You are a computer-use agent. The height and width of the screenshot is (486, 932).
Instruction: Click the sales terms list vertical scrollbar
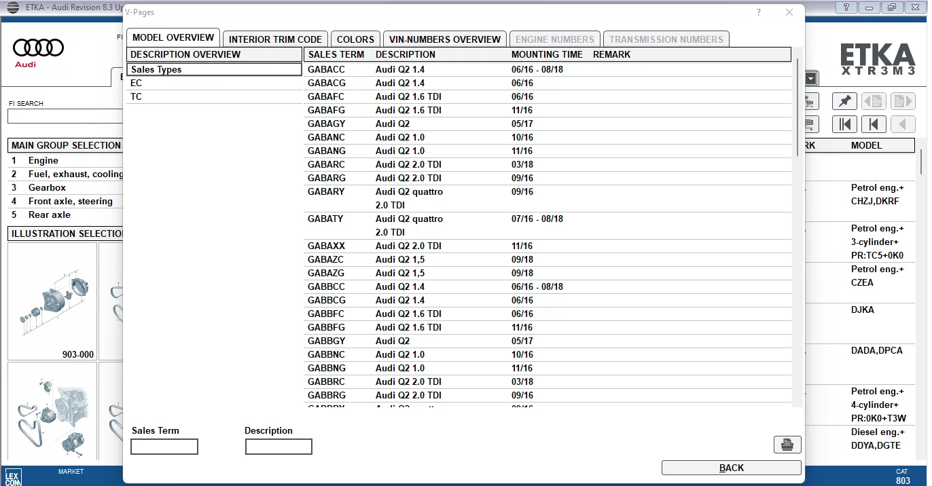point(797,109)
